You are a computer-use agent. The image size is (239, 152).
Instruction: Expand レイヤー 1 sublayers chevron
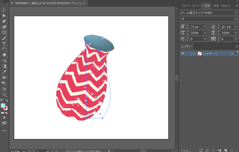(x=194, y=53)
